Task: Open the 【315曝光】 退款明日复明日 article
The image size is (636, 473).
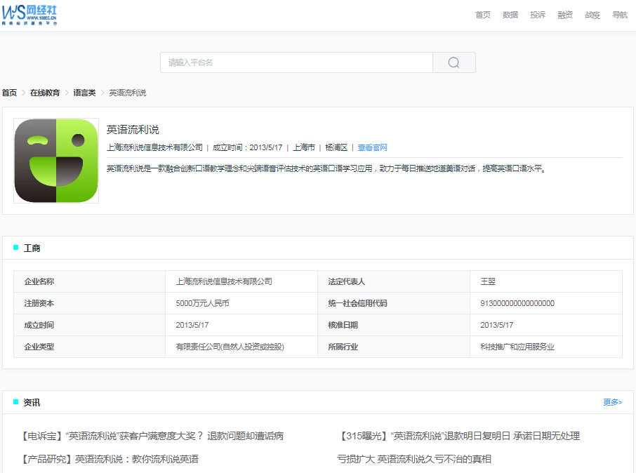Action: click(458, 436)
